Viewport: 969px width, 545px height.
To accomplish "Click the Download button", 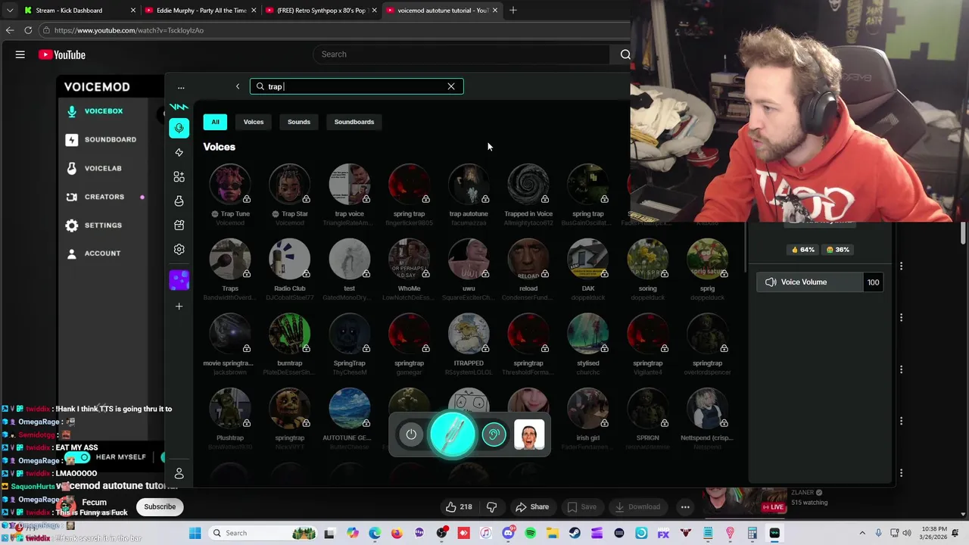I will 637,506.
